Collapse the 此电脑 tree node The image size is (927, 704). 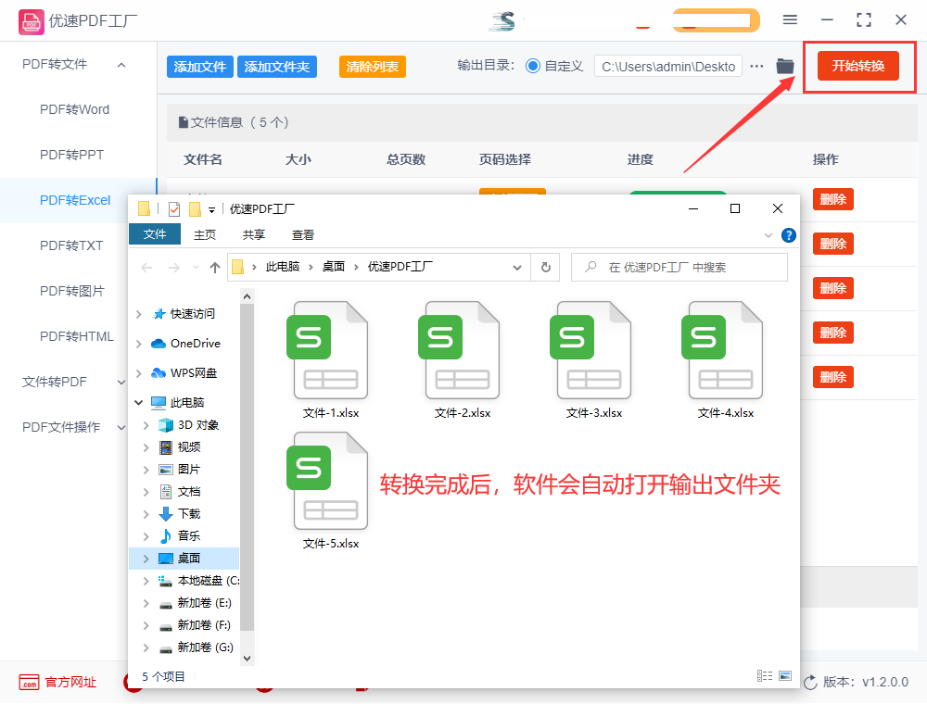tap(139, 403)
